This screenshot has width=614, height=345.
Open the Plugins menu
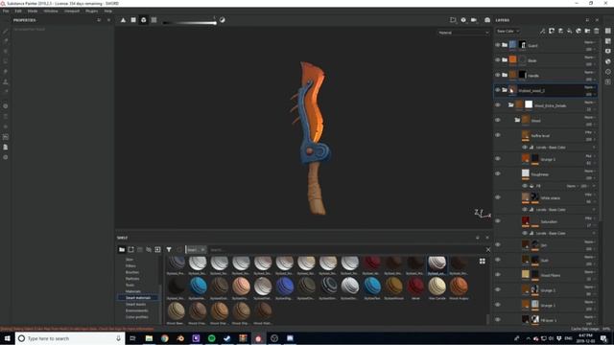click(x=92, y=11)
